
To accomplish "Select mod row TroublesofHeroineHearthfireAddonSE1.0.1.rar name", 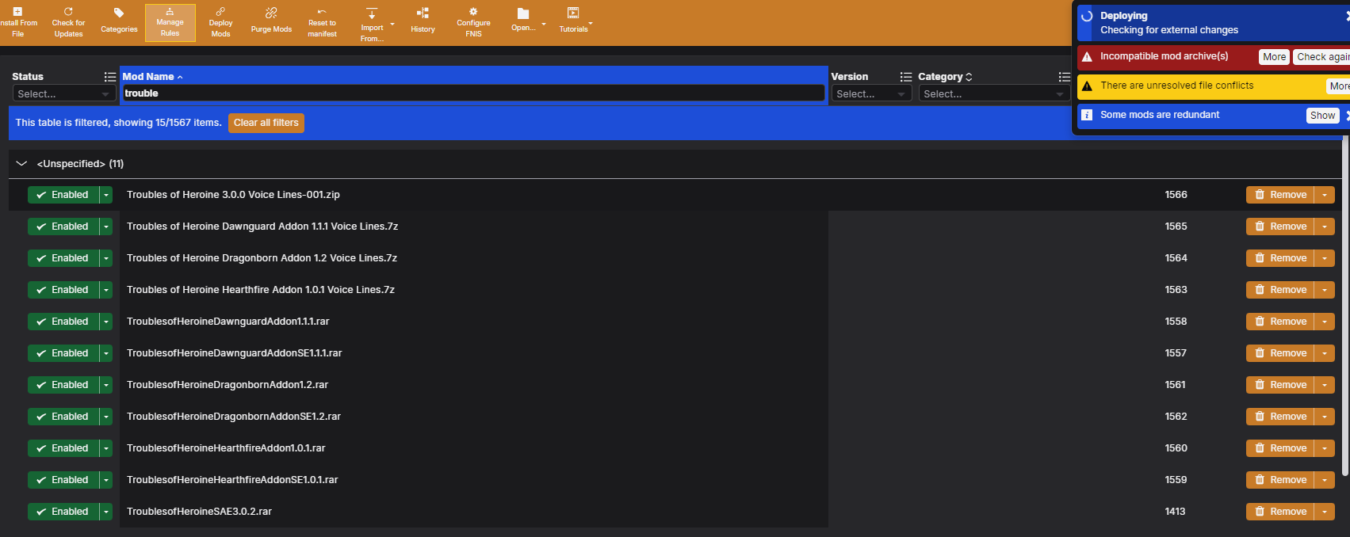I will click(232, 480).
